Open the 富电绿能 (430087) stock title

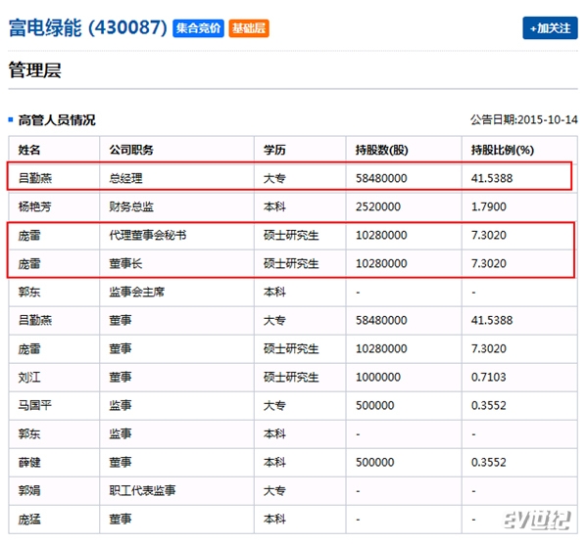[x=88, y=27]
